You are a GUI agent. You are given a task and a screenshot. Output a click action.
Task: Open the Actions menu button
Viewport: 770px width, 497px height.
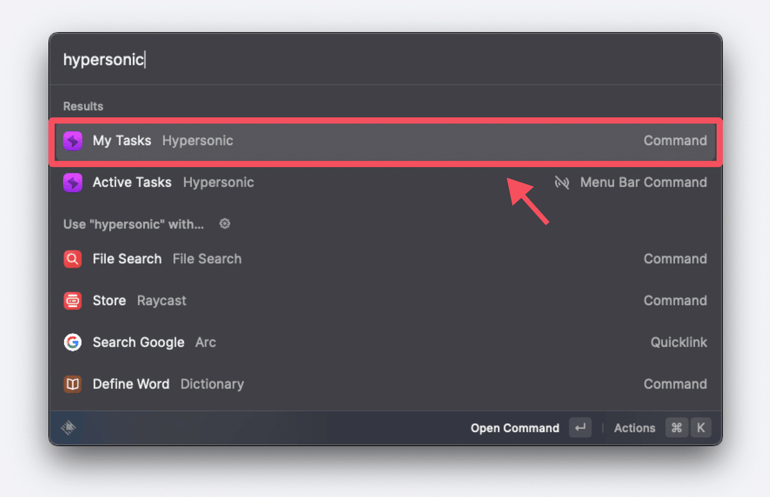coord(635,428)
